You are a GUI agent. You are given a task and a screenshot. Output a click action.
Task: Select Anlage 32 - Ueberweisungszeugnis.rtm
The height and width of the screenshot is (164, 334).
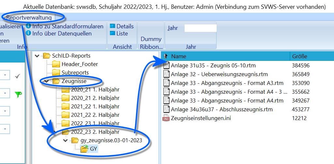tap(219, 74)
